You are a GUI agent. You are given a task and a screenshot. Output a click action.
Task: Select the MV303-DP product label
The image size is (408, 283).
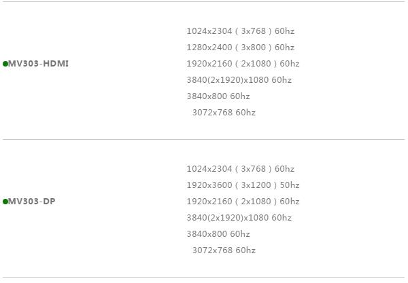pos(32,202)
